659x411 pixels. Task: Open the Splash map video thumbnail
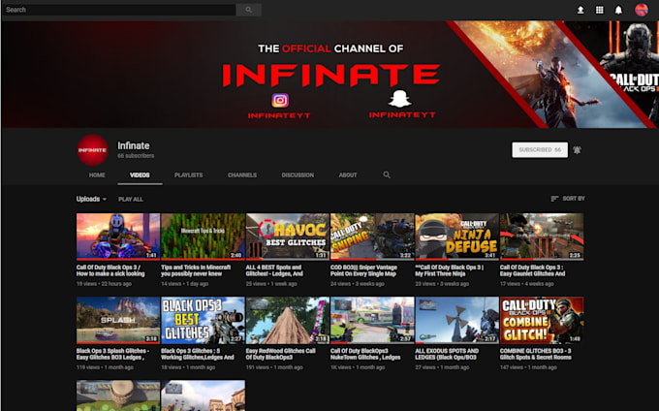pos(118,320)
